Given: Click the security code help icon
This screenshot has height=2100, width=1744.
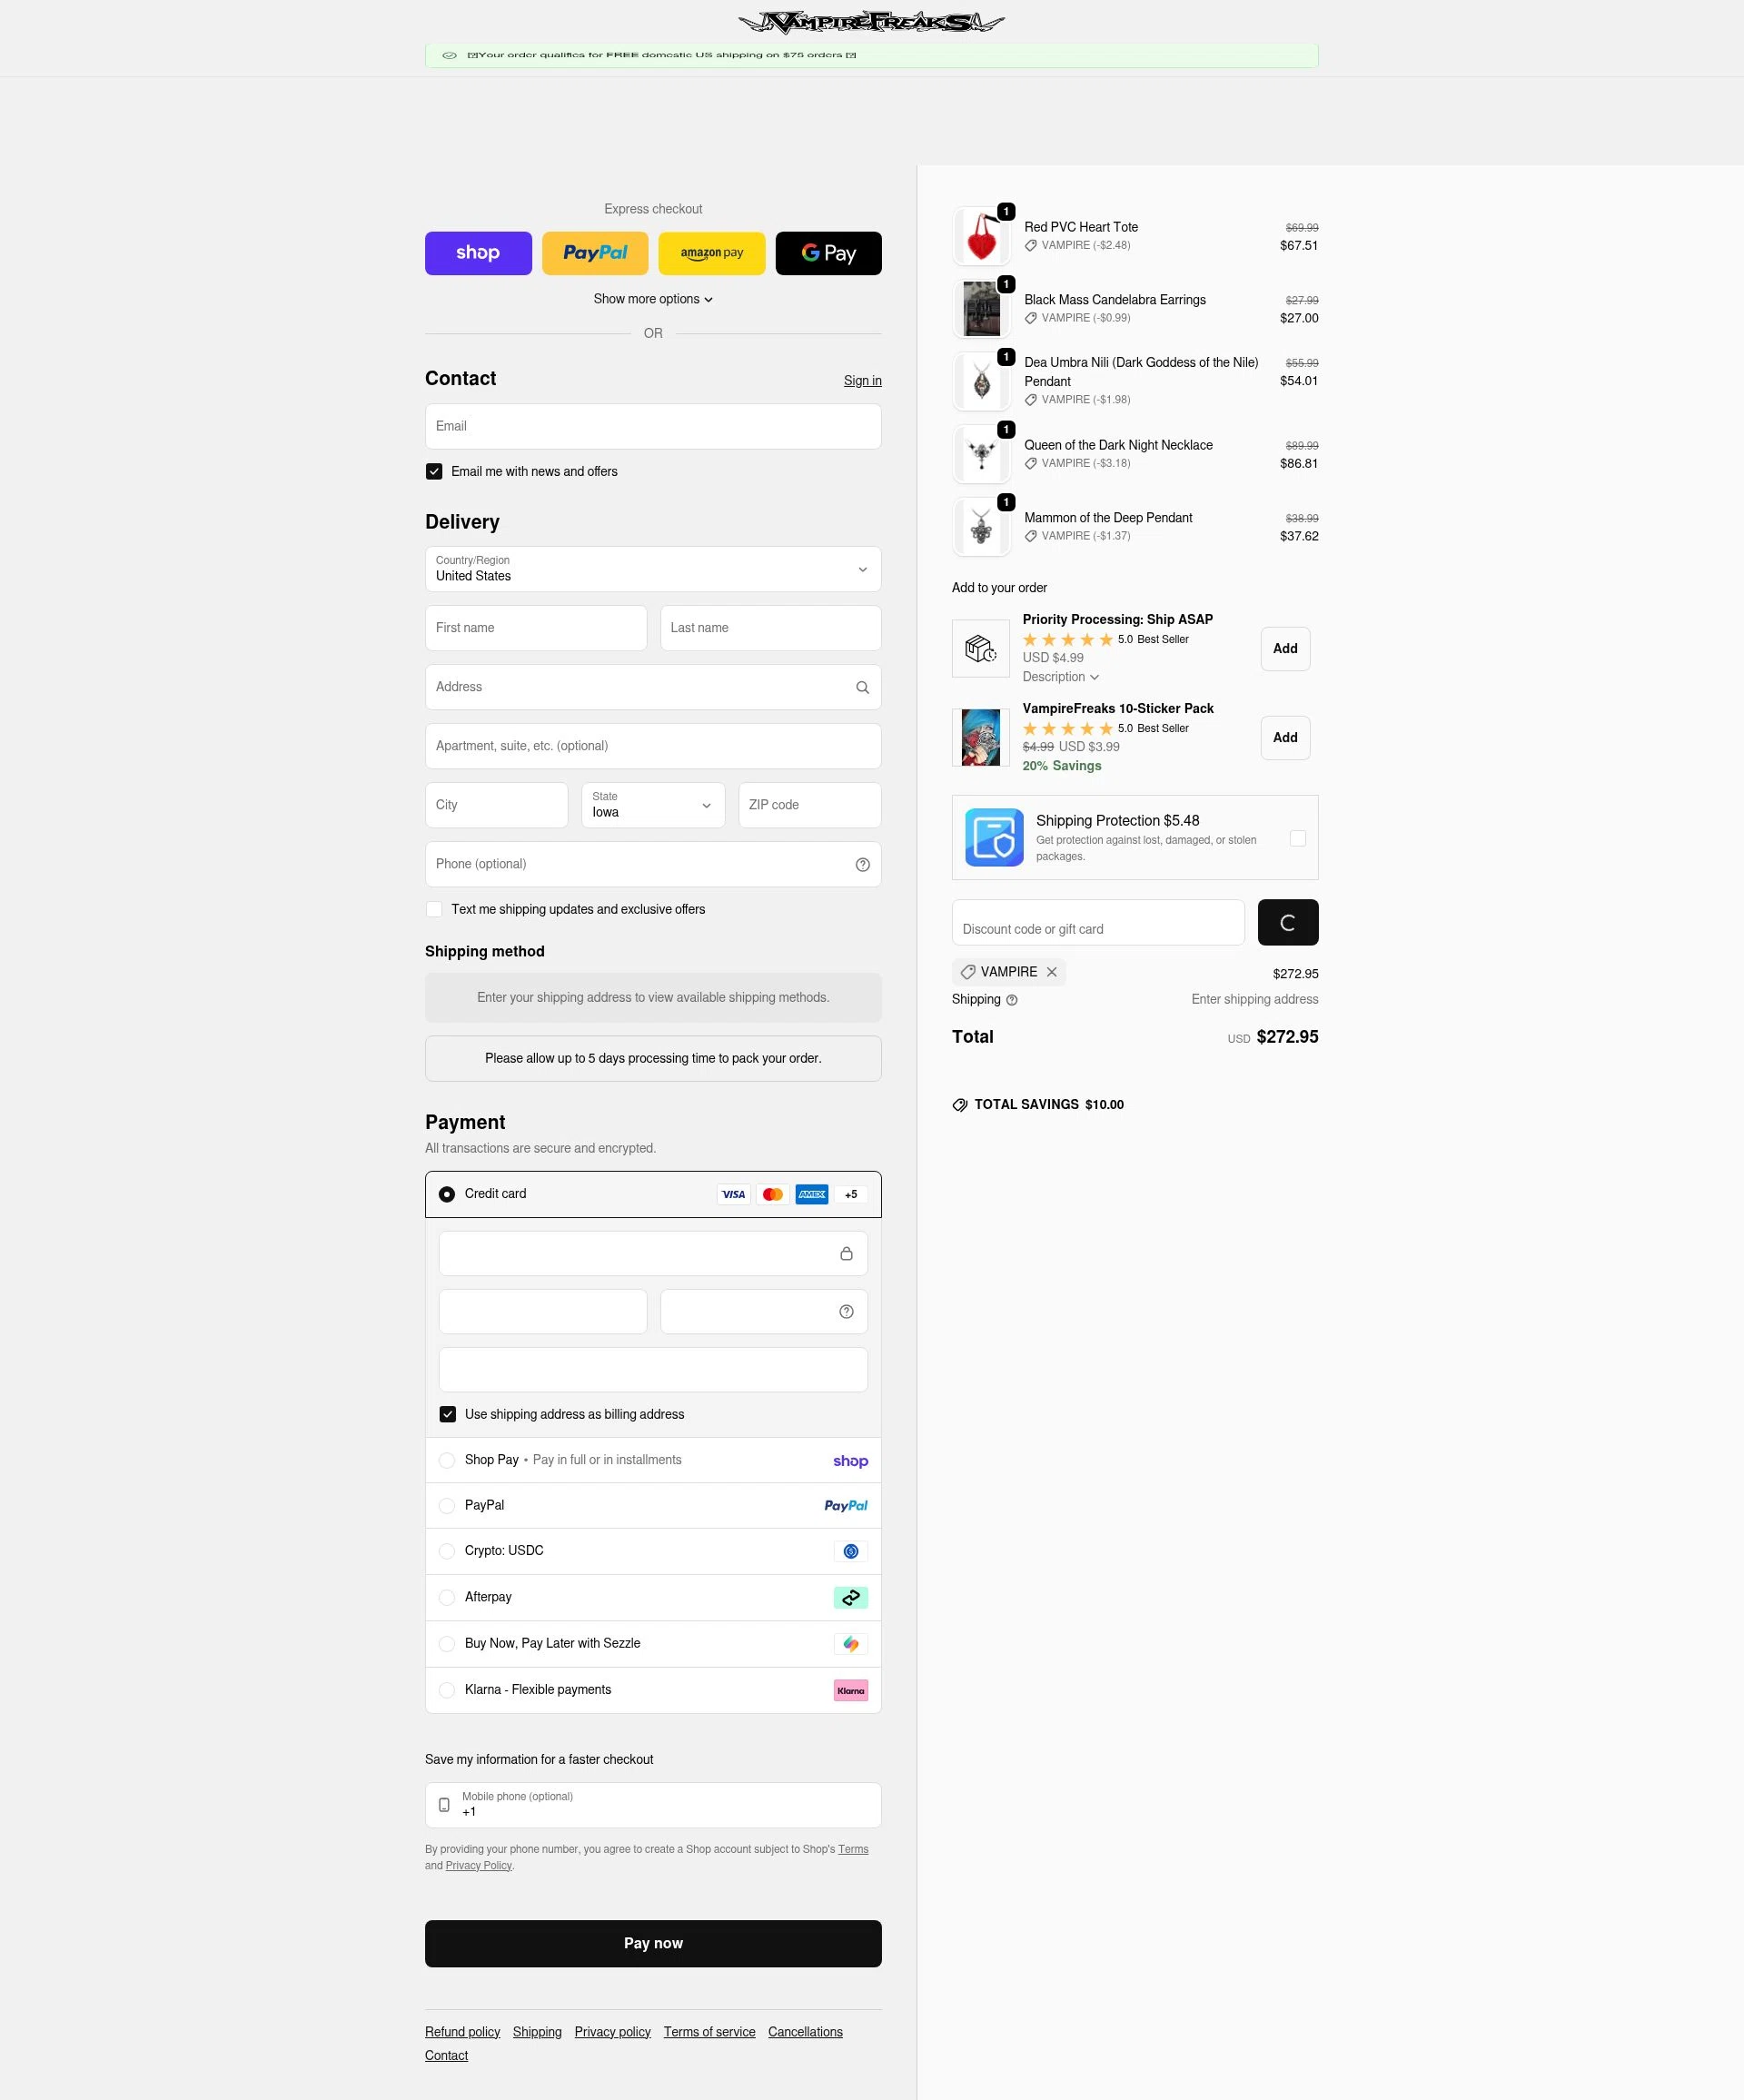Looking at the screenshot, I should [846, 1312].
